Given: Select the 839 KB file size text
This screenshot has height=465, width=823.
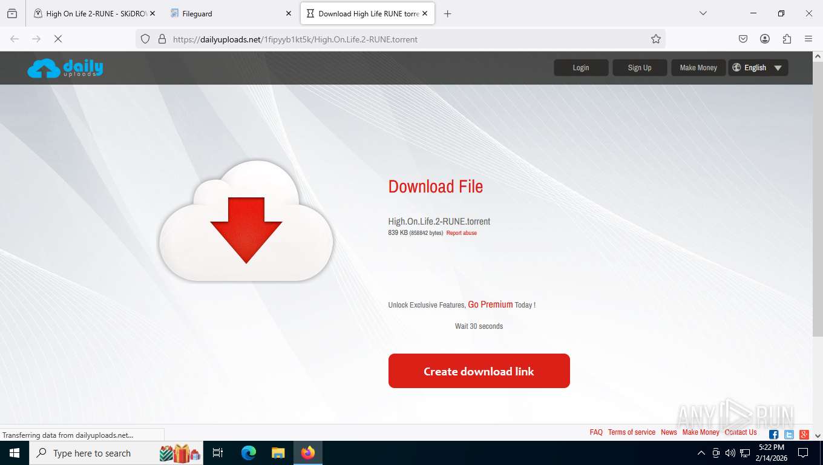Looking at the screenshot, I should click(398, 233).
